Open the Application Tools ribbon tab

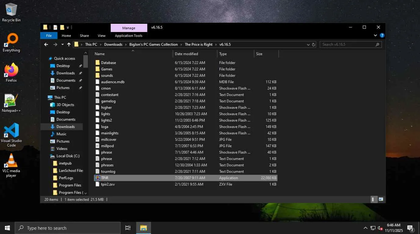[129, 36]
